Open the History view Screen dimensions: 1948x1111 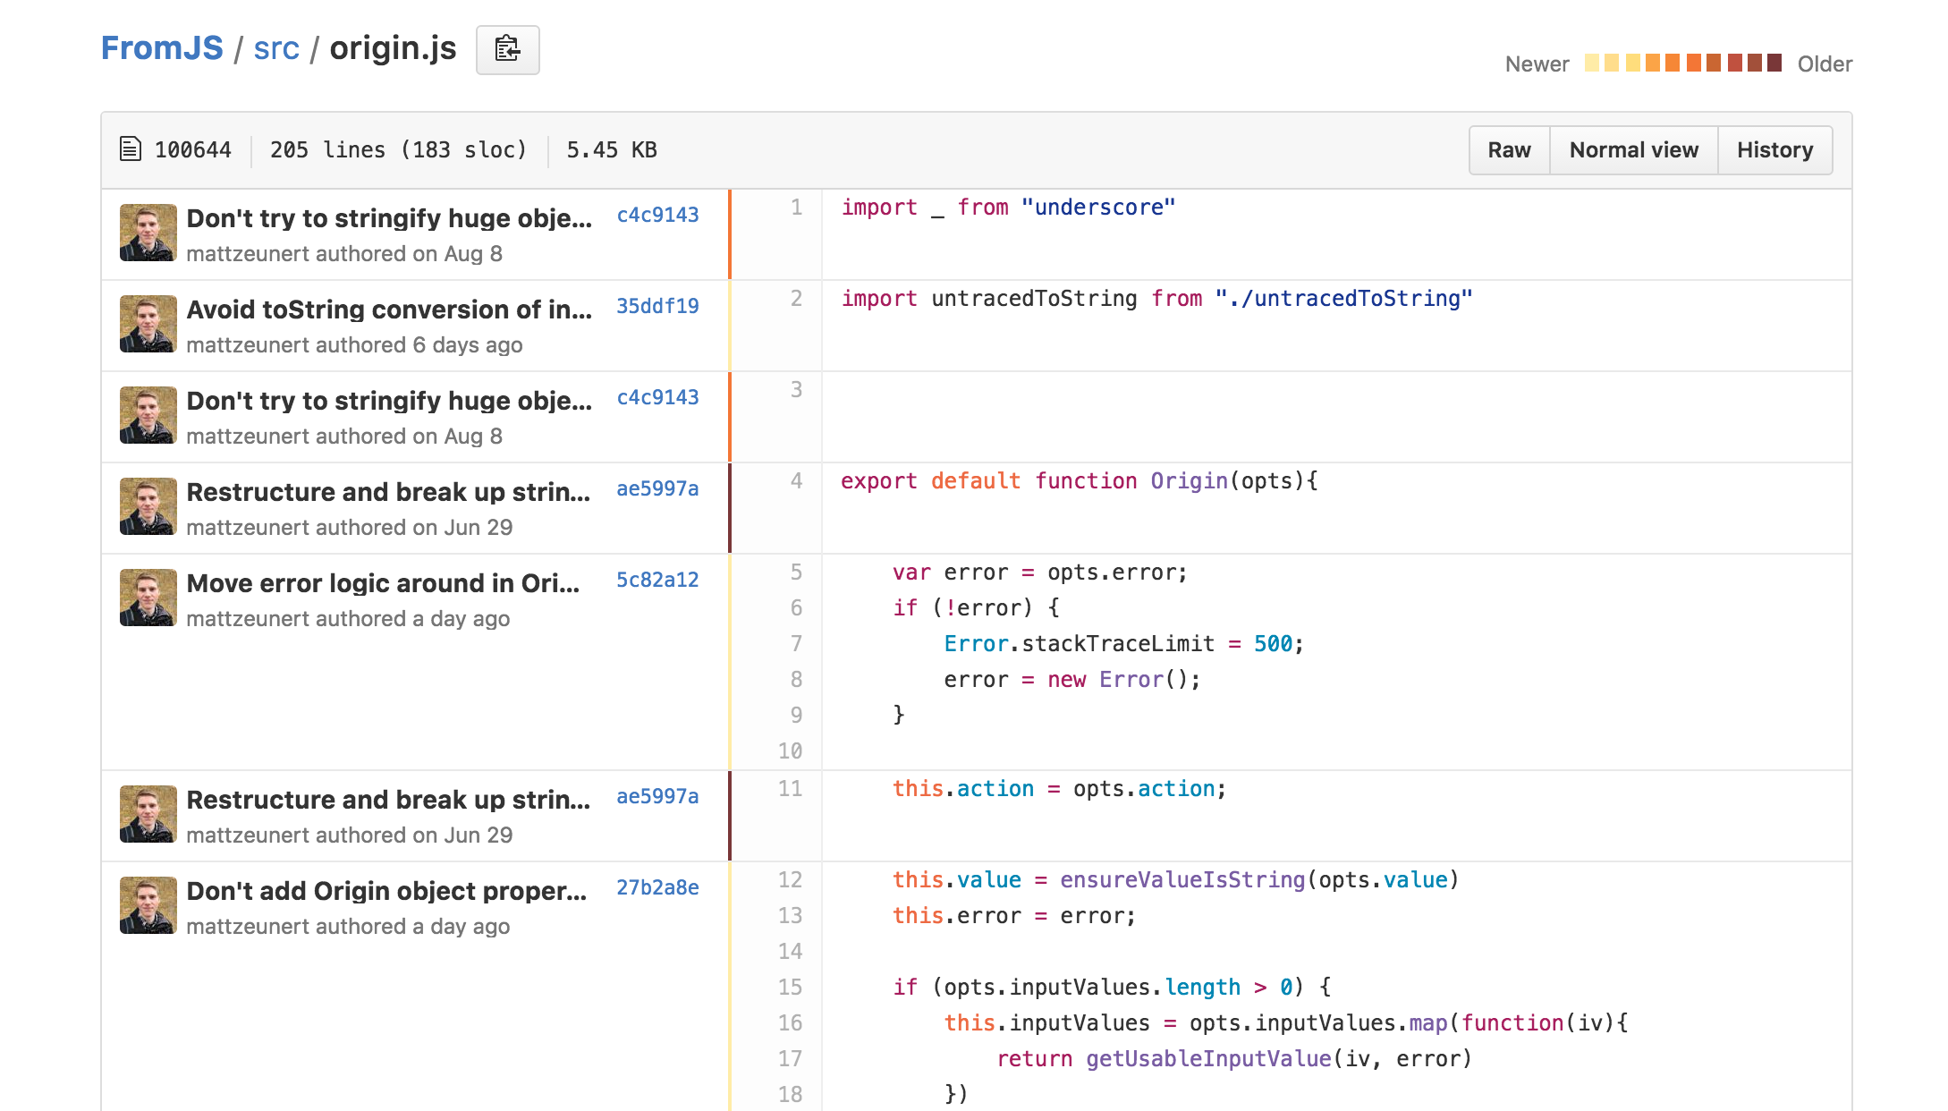pos(1774,148)
